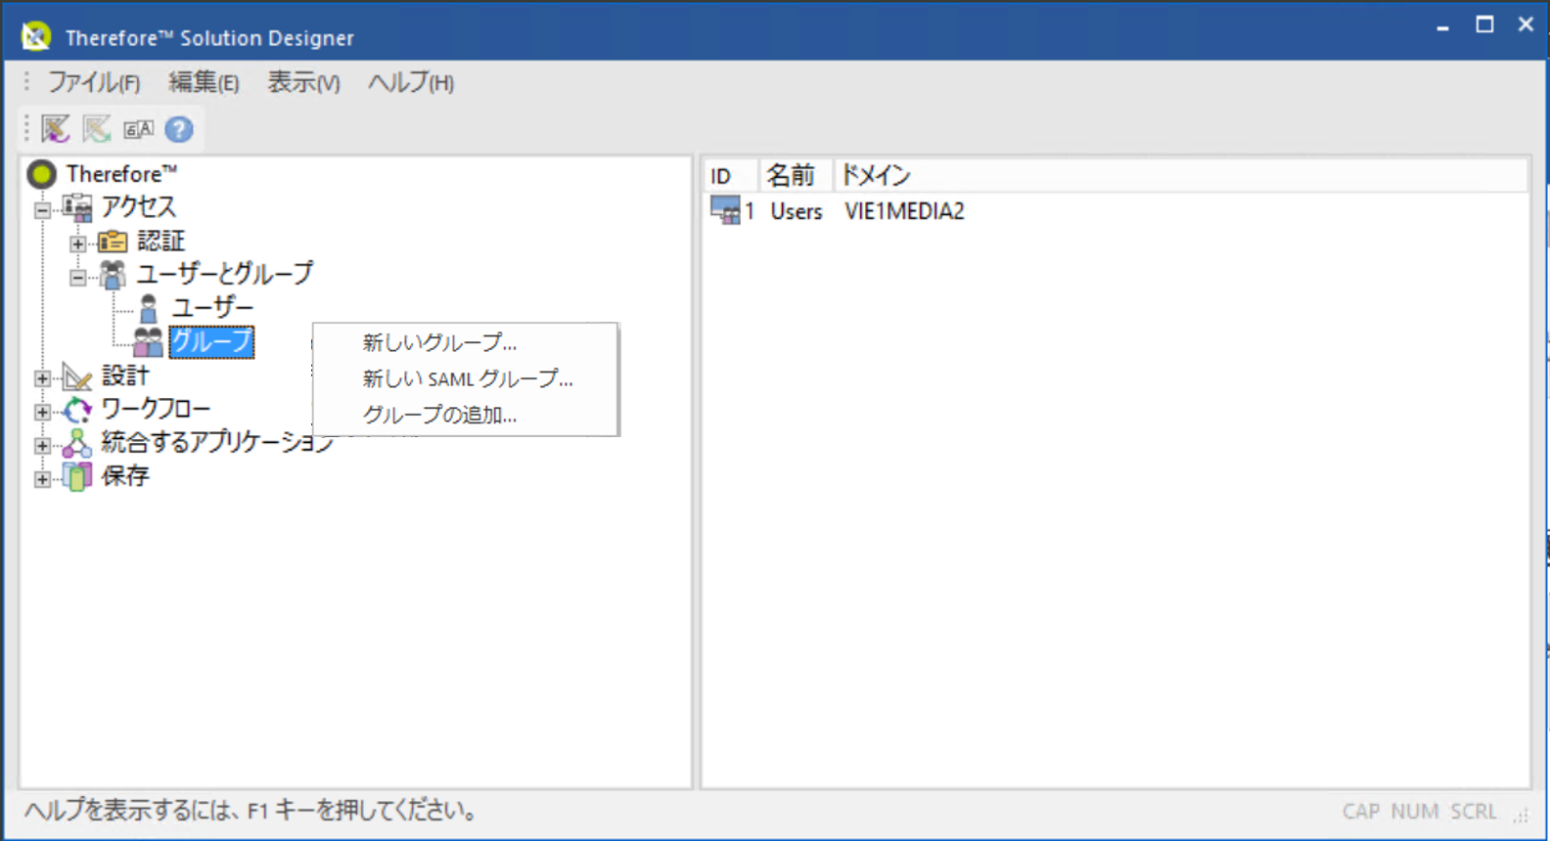Maximize the Solution Designer window

1484,25
